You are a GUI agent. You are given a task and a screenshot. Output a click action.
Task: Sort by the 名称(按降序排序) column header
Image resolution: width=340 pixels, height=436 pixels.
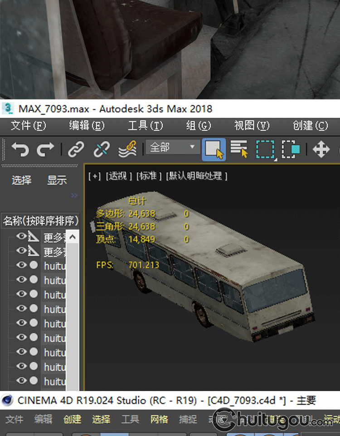pos(40,221)
